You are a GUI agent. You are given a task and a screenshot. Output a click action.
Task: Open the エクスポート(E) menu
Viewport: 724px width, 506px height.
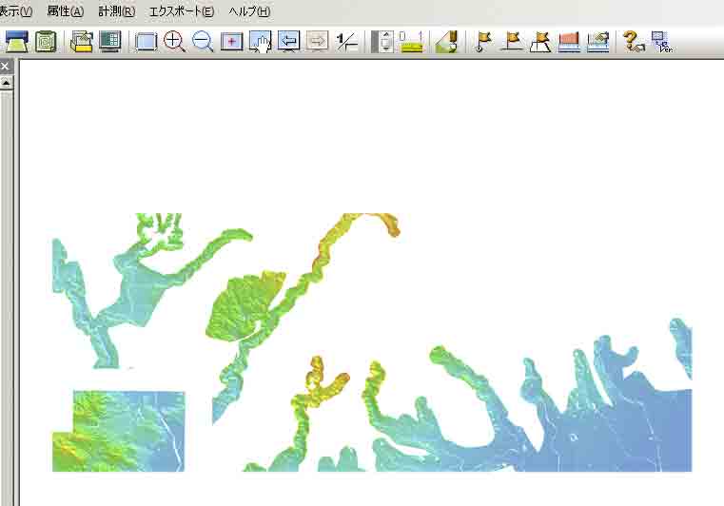click(182, 11)
